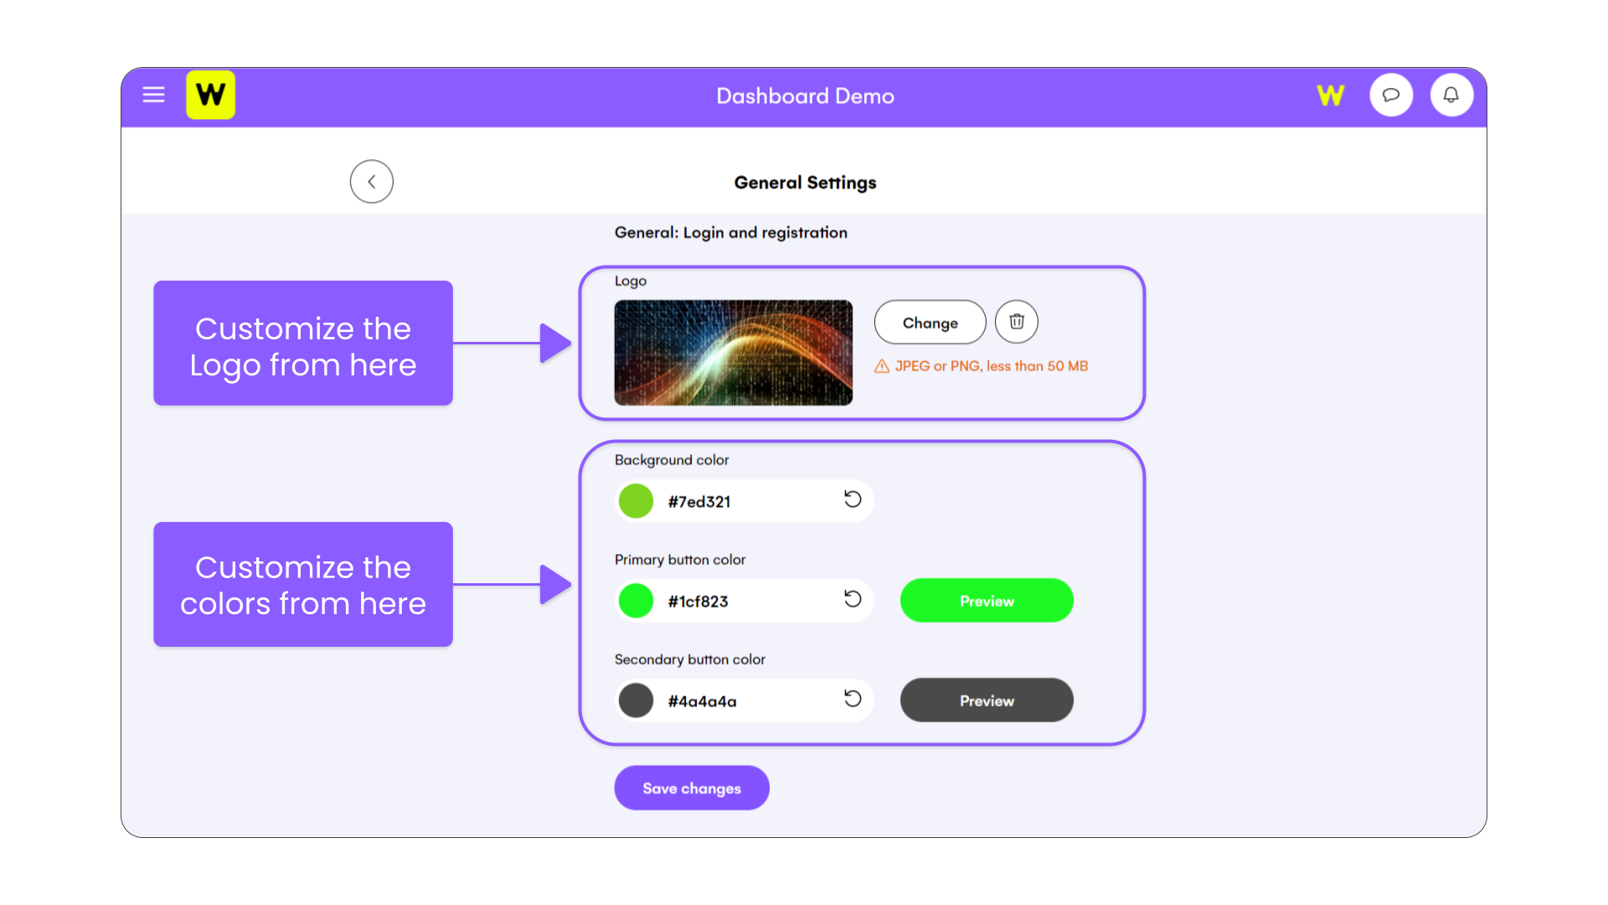The width and height of the screenshot is (1608, 905).
Task: Click the yellow W icon near the chat
Action: click(1330, 95)
